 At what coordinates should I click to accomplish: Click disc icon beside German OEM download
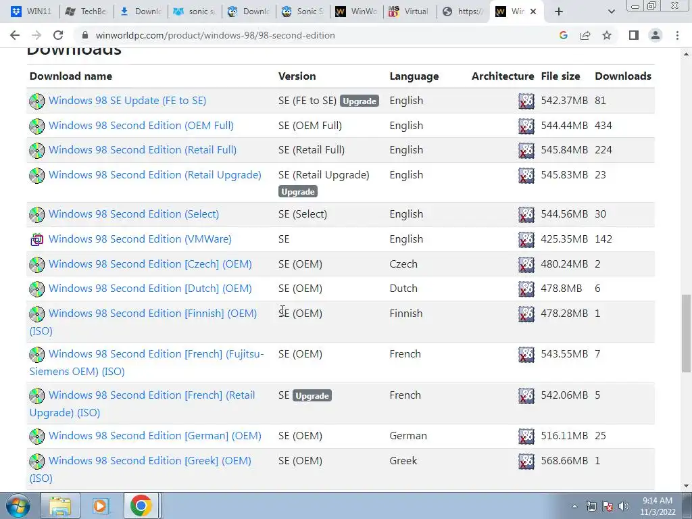tap(37, 437)
